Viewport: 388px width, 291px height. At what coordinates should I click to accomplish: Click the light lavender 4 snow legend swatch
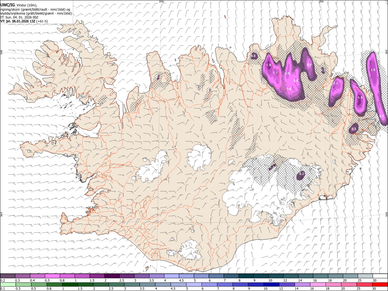click(172, 276)
